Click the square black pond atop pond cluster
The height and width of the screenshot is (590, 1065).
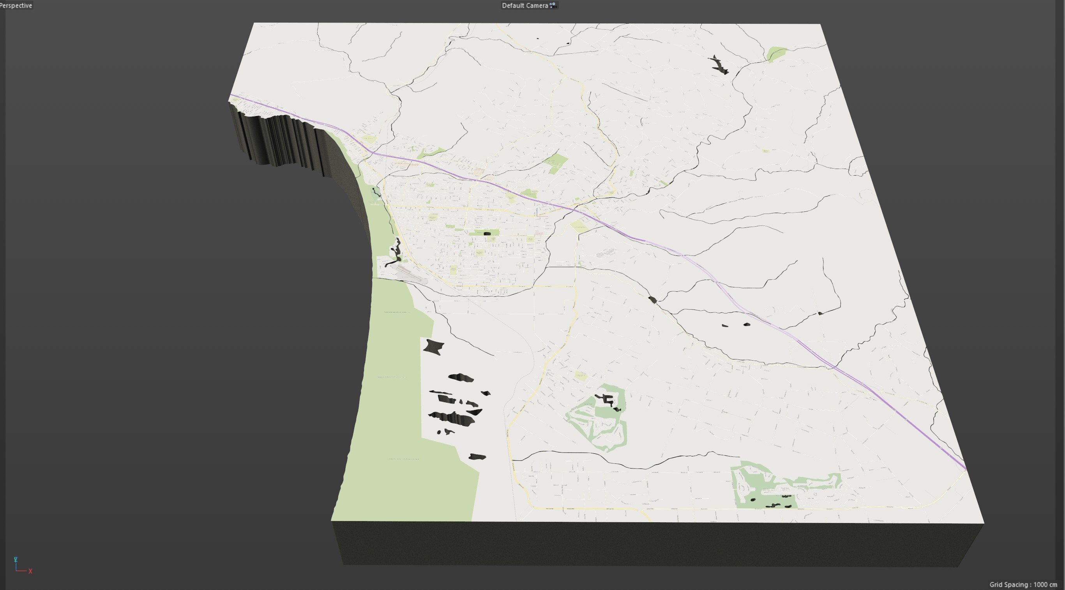click(x=433, y=346)
